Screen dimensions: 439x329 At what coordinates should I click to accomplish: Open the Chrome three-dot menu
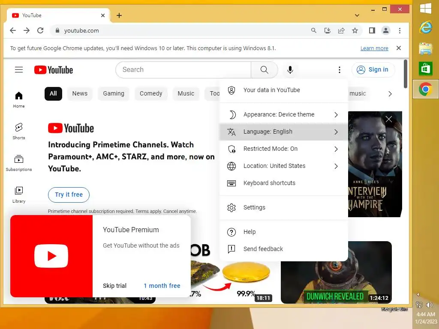pos(400,30)
